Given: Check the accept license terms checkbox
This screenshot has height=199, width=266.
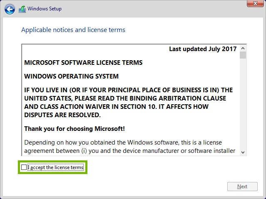Looking at the screenshot, I should [x=24, y=167].
